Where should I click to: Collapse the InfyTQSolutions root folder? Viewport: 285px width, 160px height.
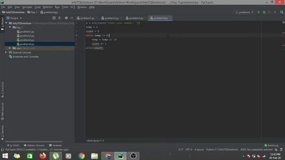click(6, 23)
